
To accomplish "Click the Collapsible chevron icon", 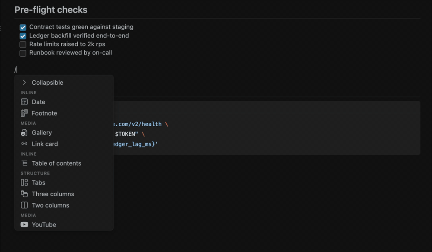I will (24, 83).
